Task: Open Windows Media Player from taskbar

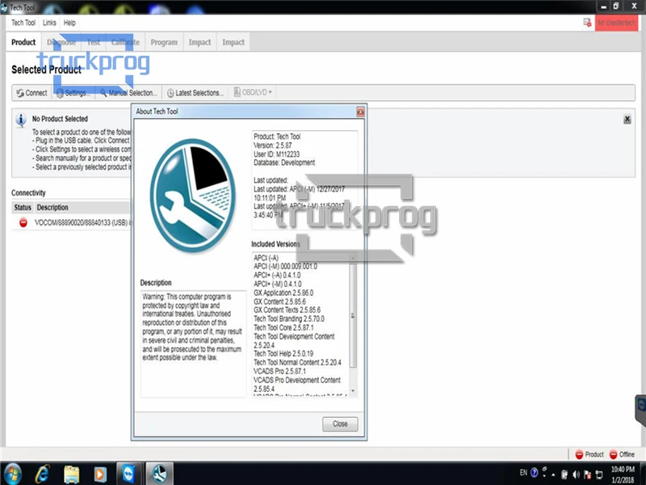Action: pos(100,474)
